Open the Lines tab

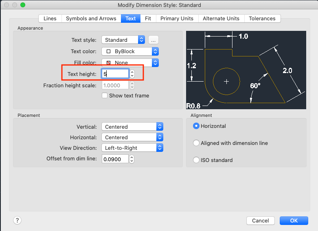point(50,18)
